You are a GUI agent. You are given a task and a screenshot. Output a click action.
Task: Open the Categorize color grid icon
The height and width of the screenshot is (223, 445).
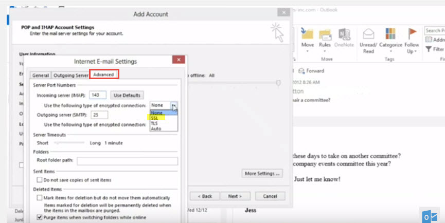tap(390, 34)
